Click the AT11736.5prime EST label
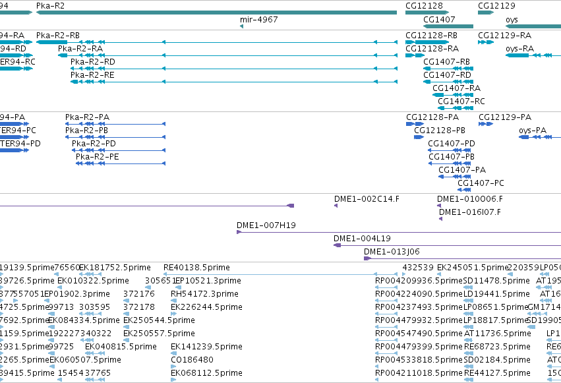The height and width of the screenshot is (383, 561). coord(497,334)
